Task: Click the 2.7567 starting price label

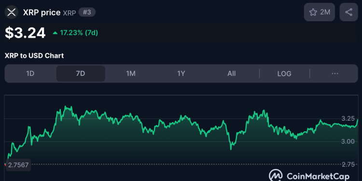Action: pos(18,165)
